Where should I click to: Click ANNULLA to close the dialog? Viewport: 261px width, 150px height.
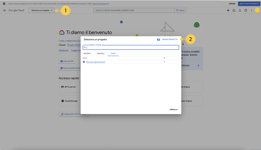coord(174,109)
